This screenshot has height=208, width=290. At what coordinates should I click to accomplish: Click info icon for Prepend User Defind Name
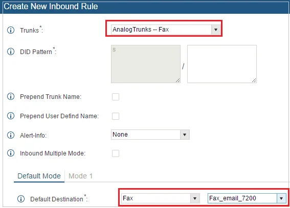click(x=11, y=116)
